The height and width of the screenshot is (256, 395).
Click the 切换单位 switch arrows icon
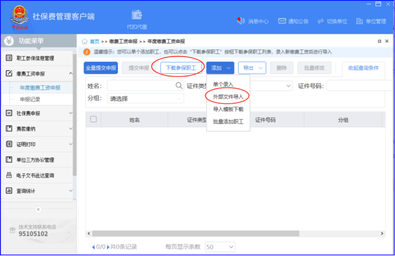(320, 22)
